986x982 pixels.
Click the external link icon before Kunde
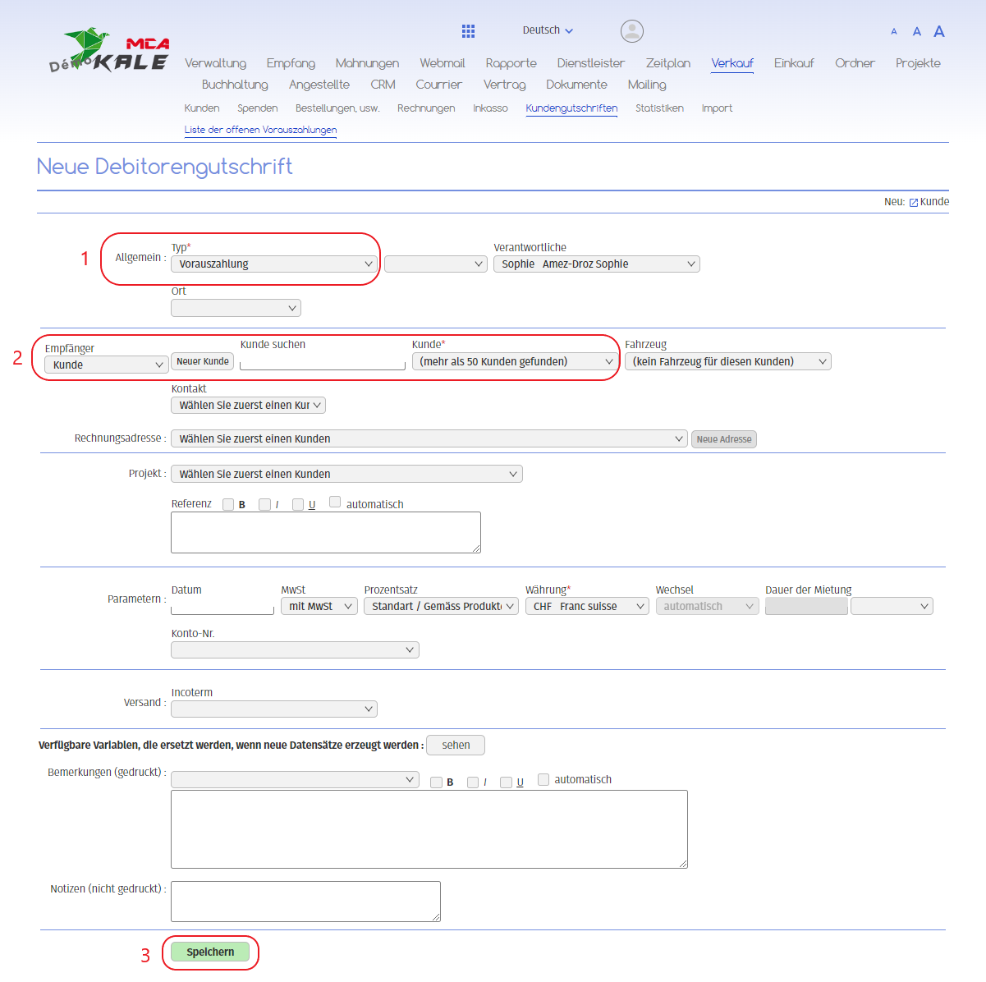[x=914, y=202]
